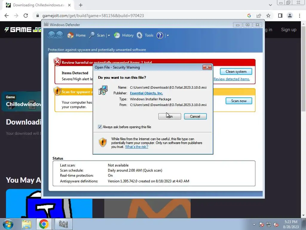Click the Chrome taskbar icon
The height and width of the screenshot is (230, 306).
pos(44,224)
